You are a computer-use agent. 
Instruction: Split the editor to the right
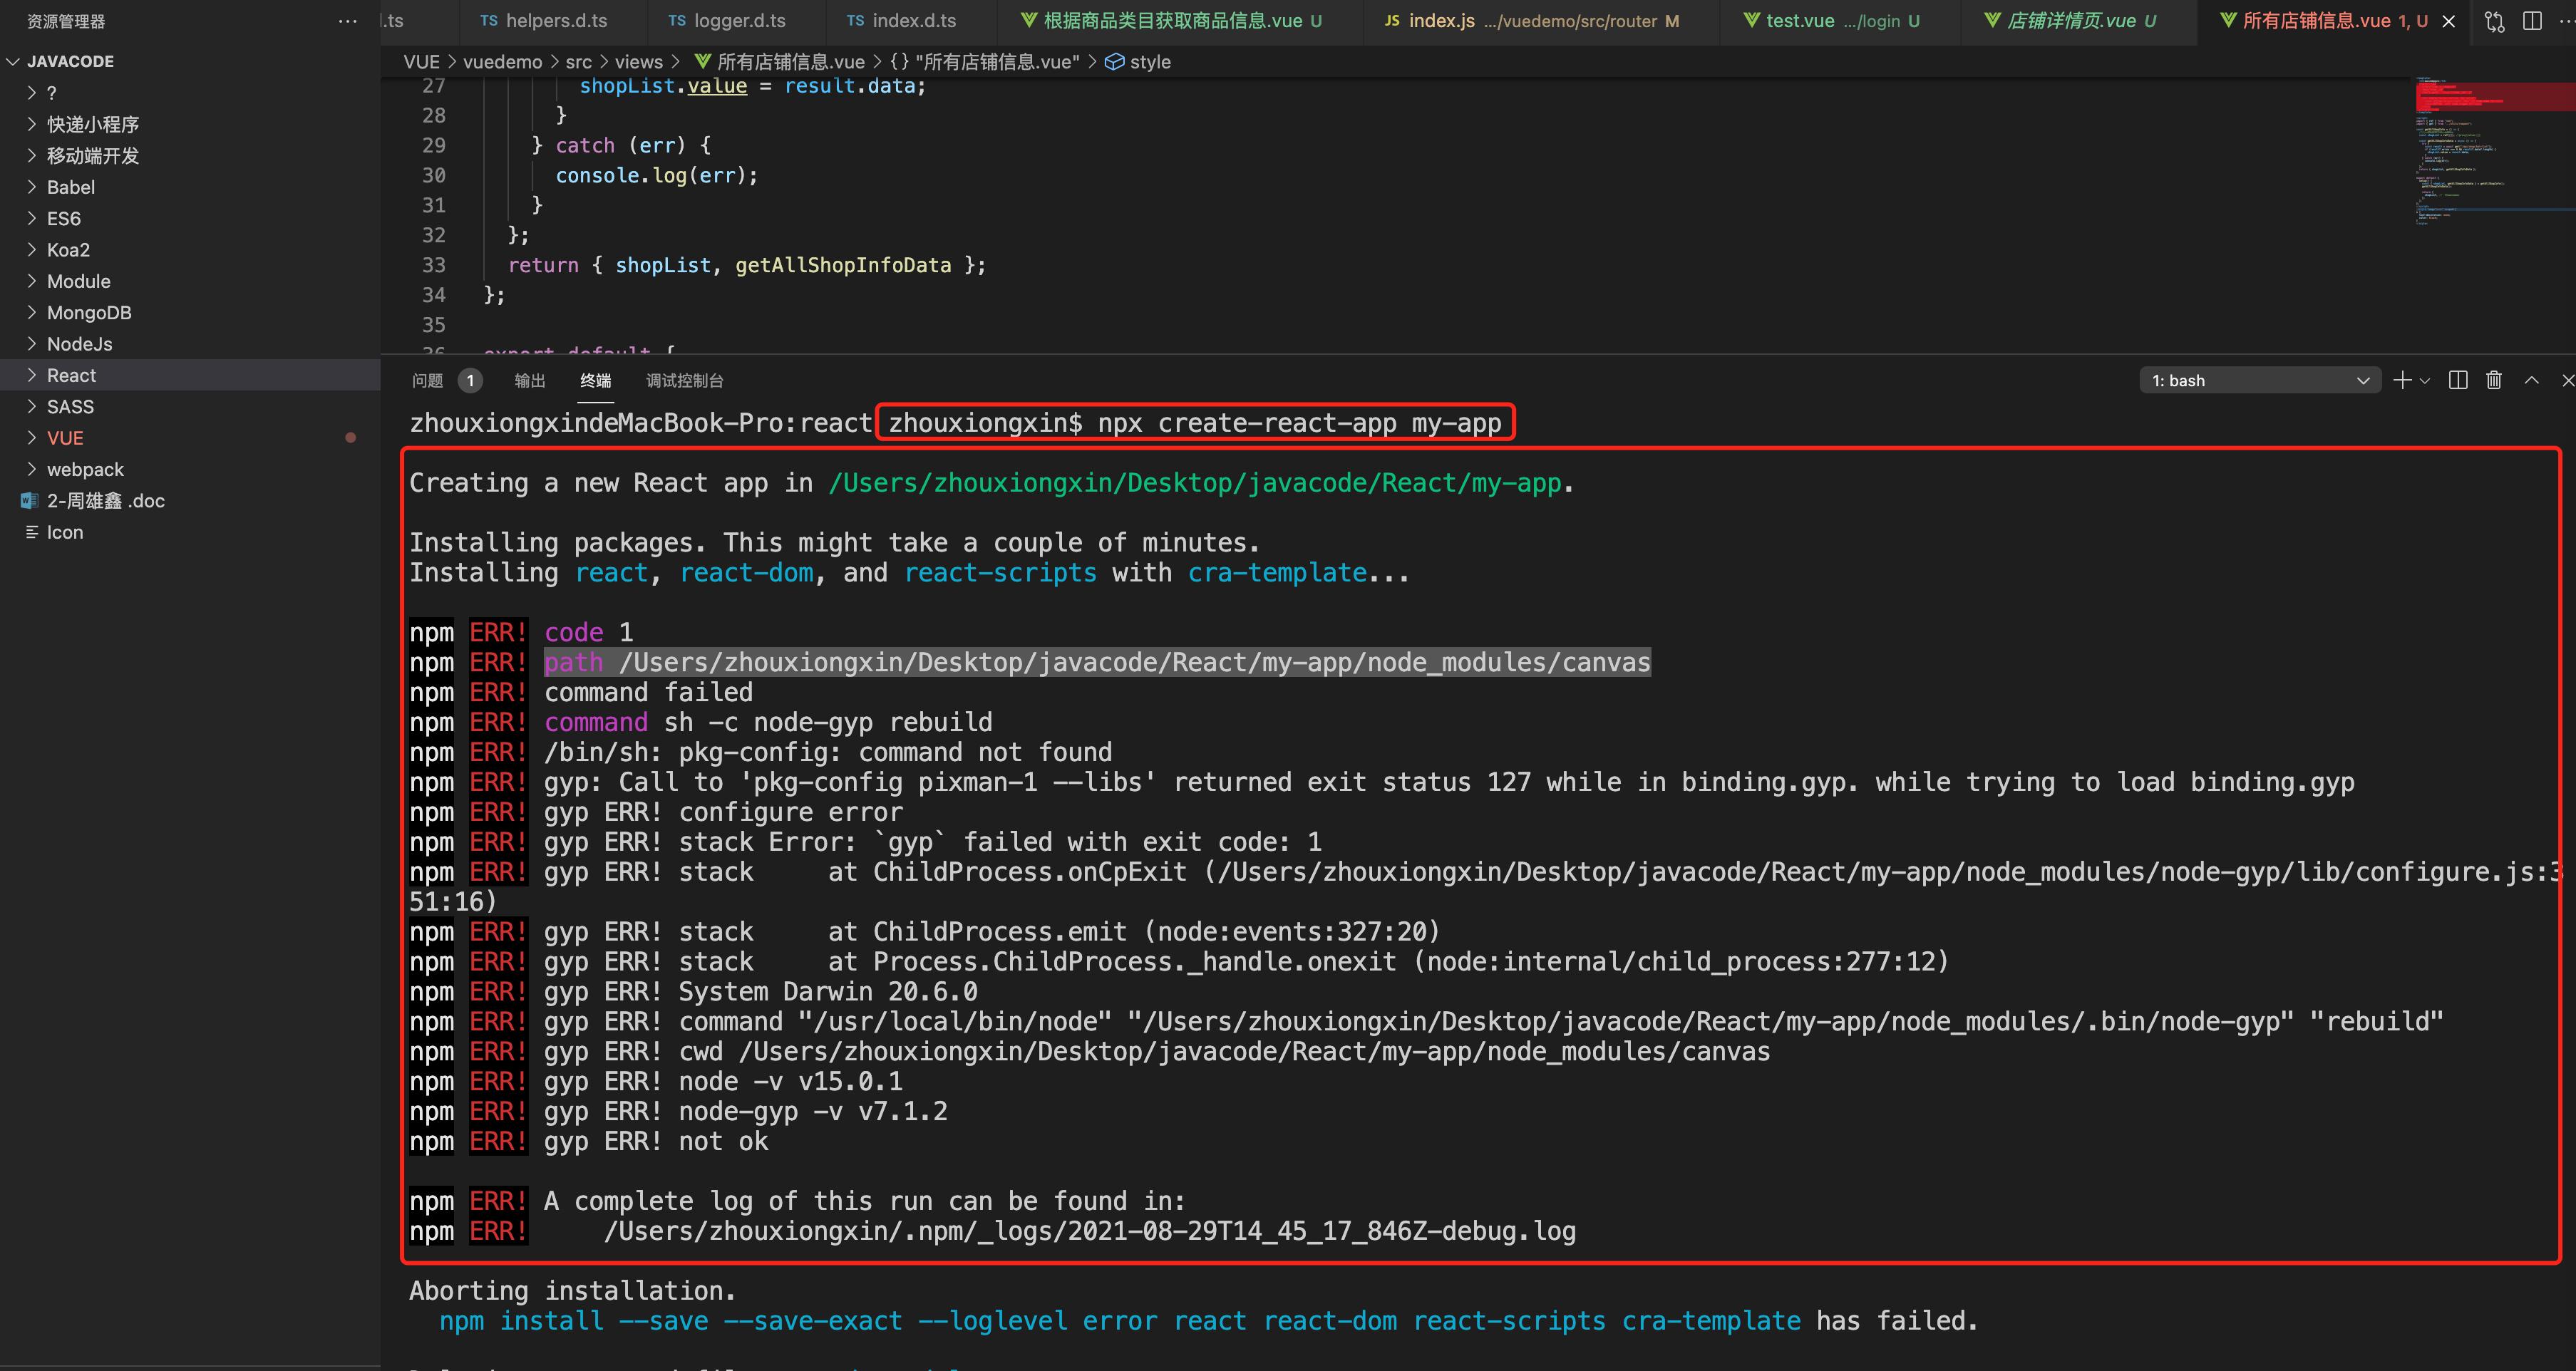tap(2532, 21)
